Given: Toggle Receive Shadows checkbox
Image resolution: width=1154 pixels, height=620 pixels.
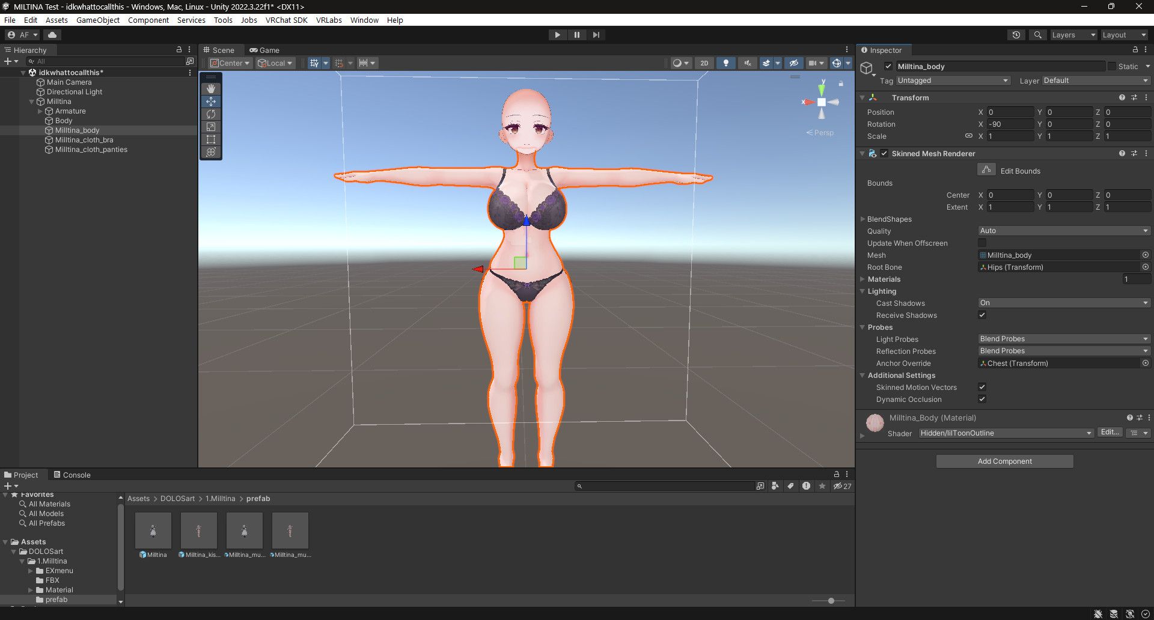Looking at the screenshot, I should pos(982,315).
